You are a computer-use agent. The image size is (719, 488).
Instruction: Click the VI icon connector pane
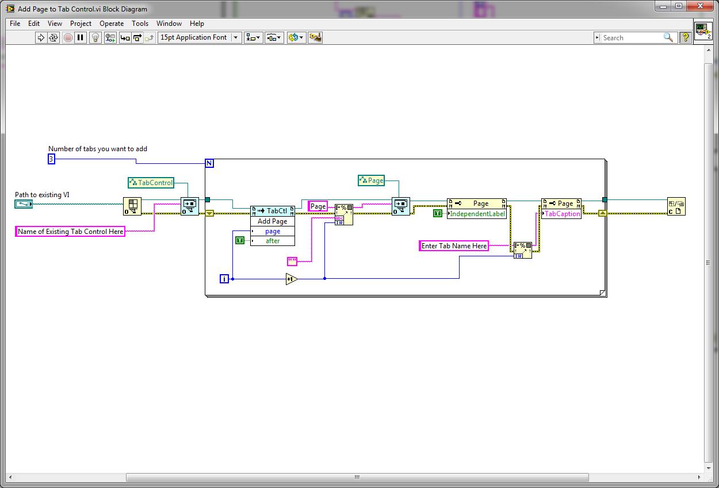(703, 32)
